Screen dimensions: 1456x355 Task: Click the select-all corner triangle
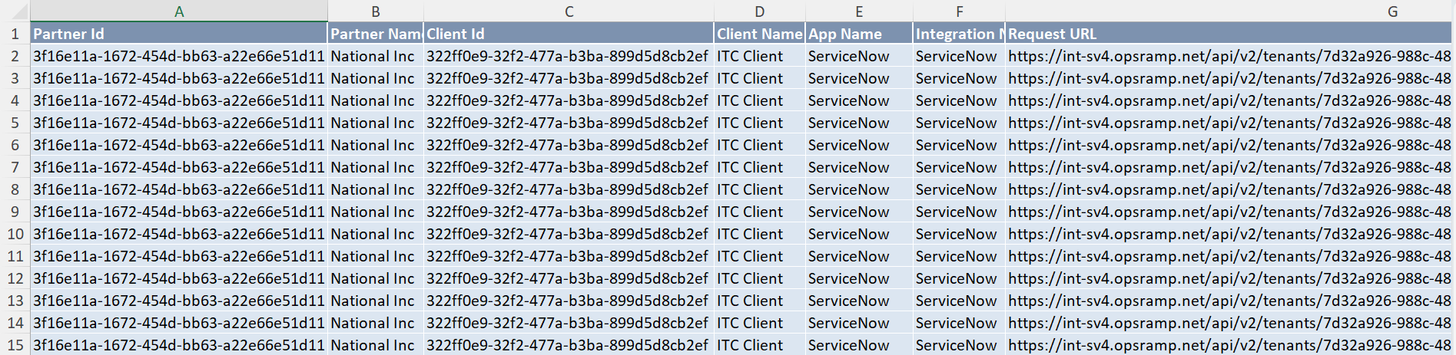(15, 12)
